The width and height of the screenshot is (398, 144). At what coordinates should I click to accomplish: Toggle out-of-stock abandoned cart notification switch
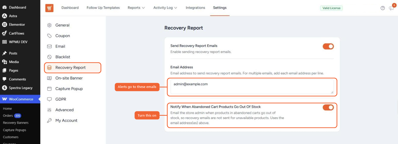coord(328,107)
